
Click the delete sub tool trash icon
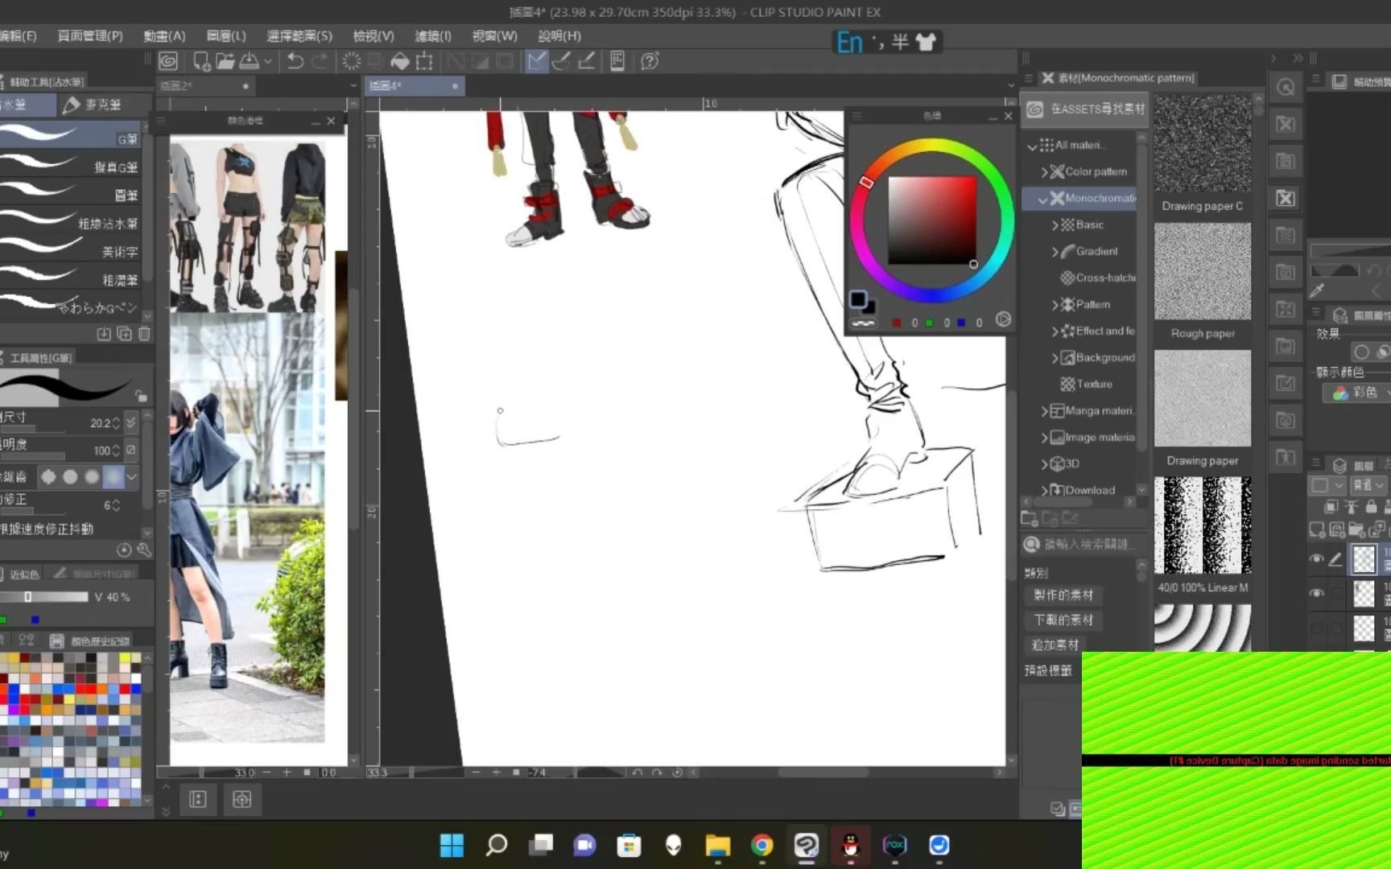coord(144,333)
